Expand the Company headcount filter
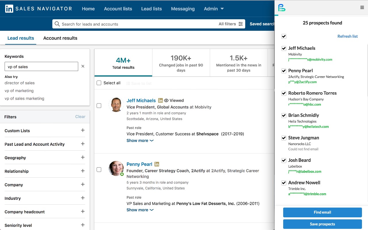The image size is (368, 230). (x=83, y=211)
